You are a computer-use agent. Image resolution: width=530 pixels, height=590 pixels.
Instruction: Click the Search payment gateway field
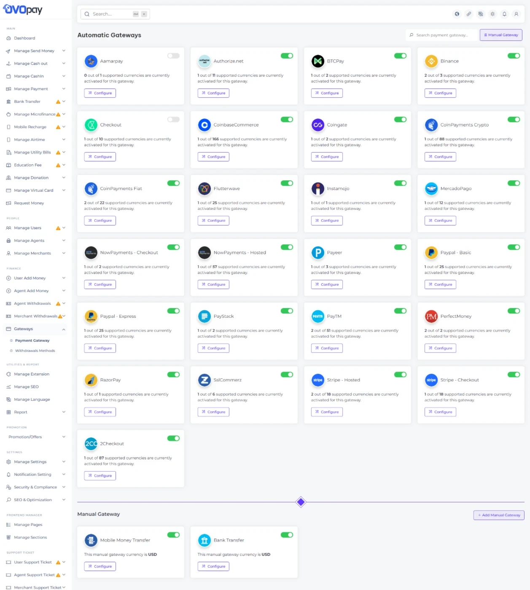(x=441, y=35)
